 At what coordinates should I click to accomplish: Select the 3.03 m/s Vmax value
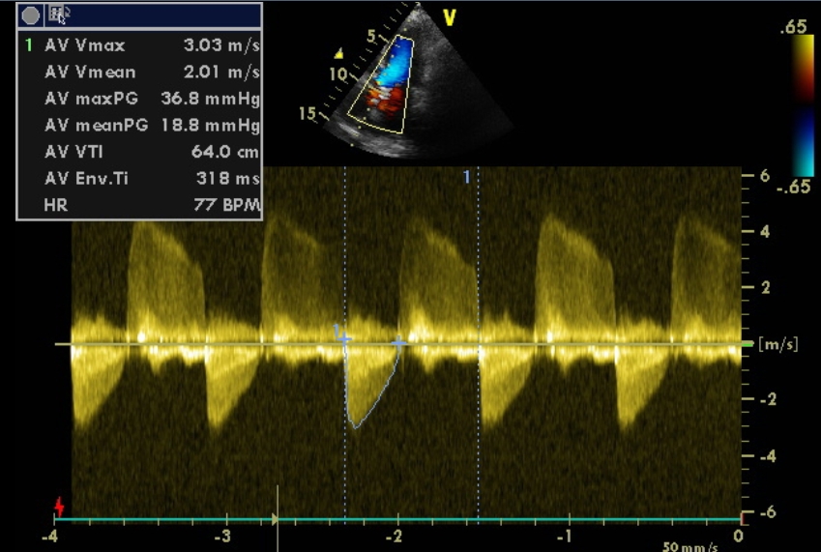pos(221,45)
